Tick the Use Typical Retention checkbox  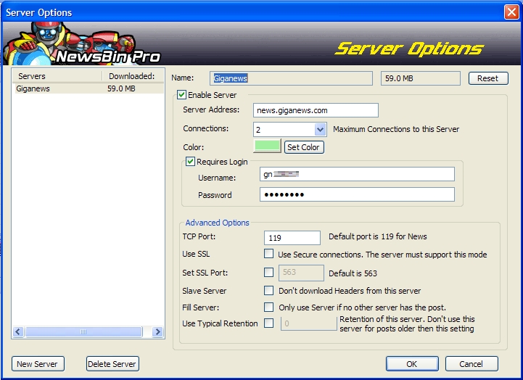click(268, 323)
